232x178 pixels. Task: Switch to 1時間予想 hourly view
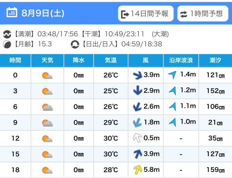[x=203, y=13]
